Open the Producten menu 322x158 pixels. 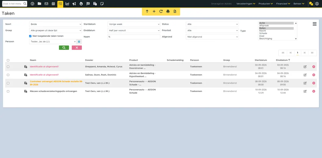click(x=266, y=4)
